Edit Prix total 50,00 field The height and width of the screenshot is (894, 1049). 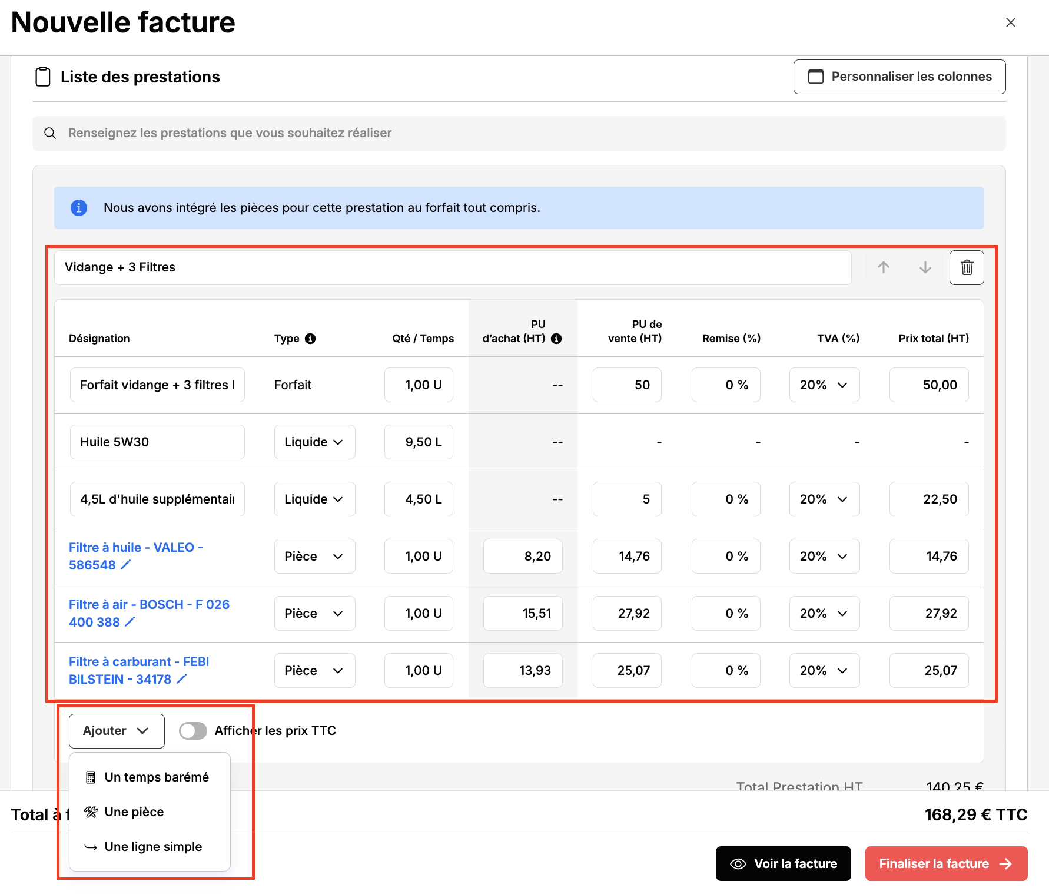click(929, 385)
